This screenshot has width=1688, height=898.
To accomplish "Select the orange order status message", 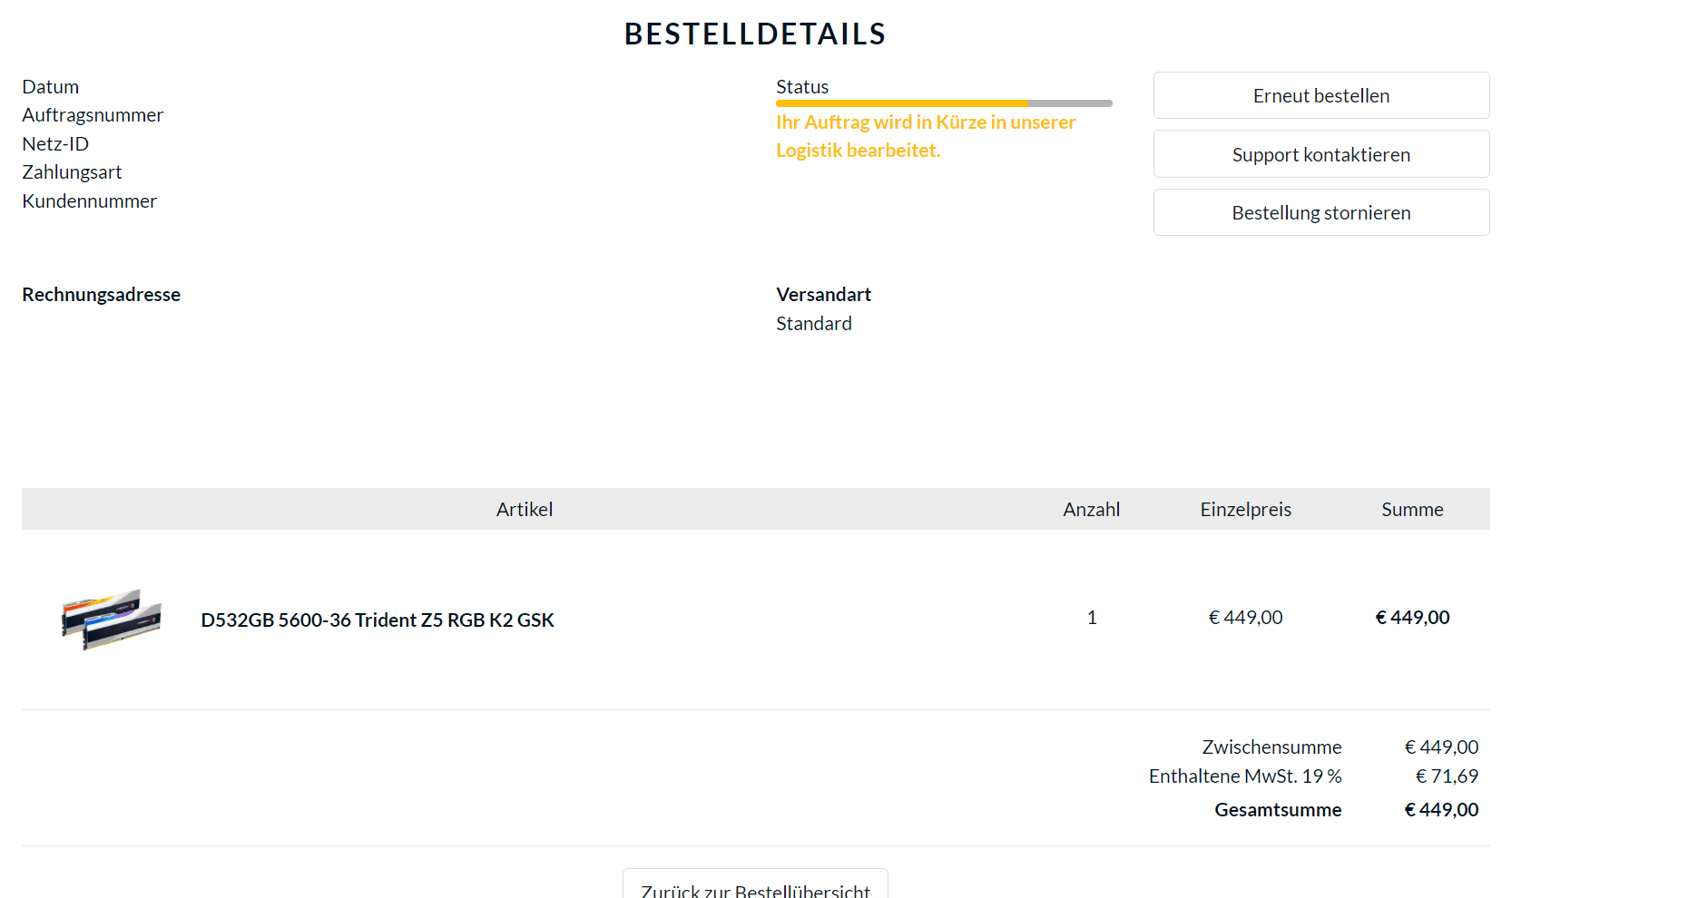I will click(925, 136).
